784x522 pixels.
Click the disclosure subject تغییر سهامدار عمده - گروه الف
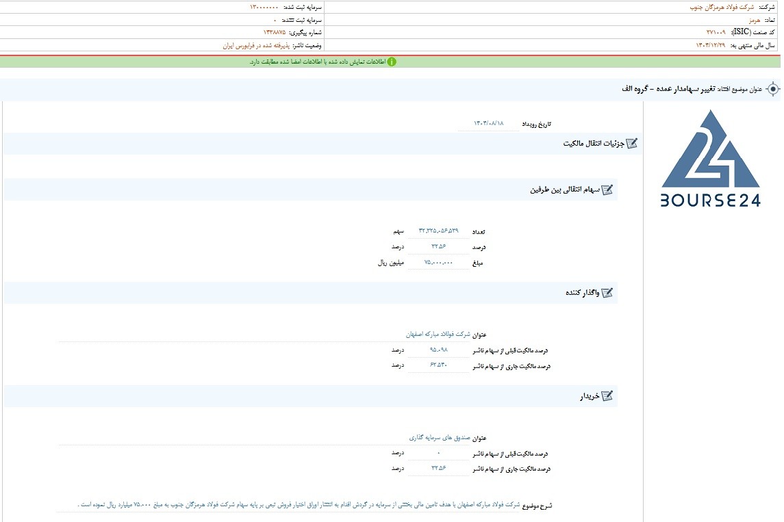pyautogui.click(x=668, y=89)
